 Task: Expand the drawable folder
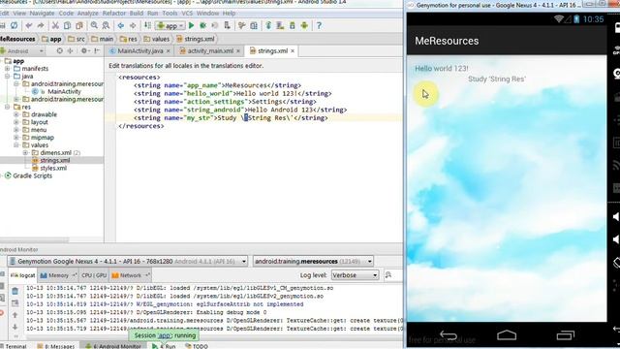[16, 114]
